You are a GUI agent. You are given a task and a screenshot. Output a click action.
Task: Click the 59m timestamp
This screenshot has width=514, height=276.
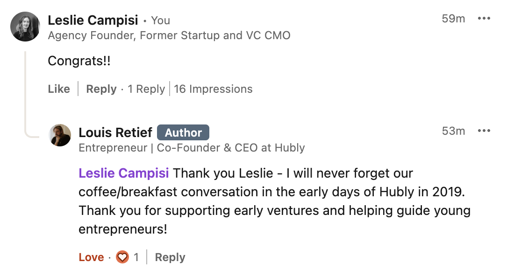pos(453,19)
